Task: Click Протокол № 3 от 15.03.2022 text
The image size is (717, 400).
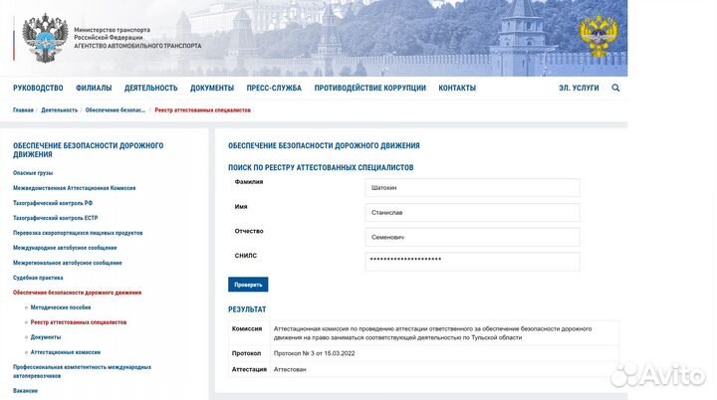Action: pos(314,353)
